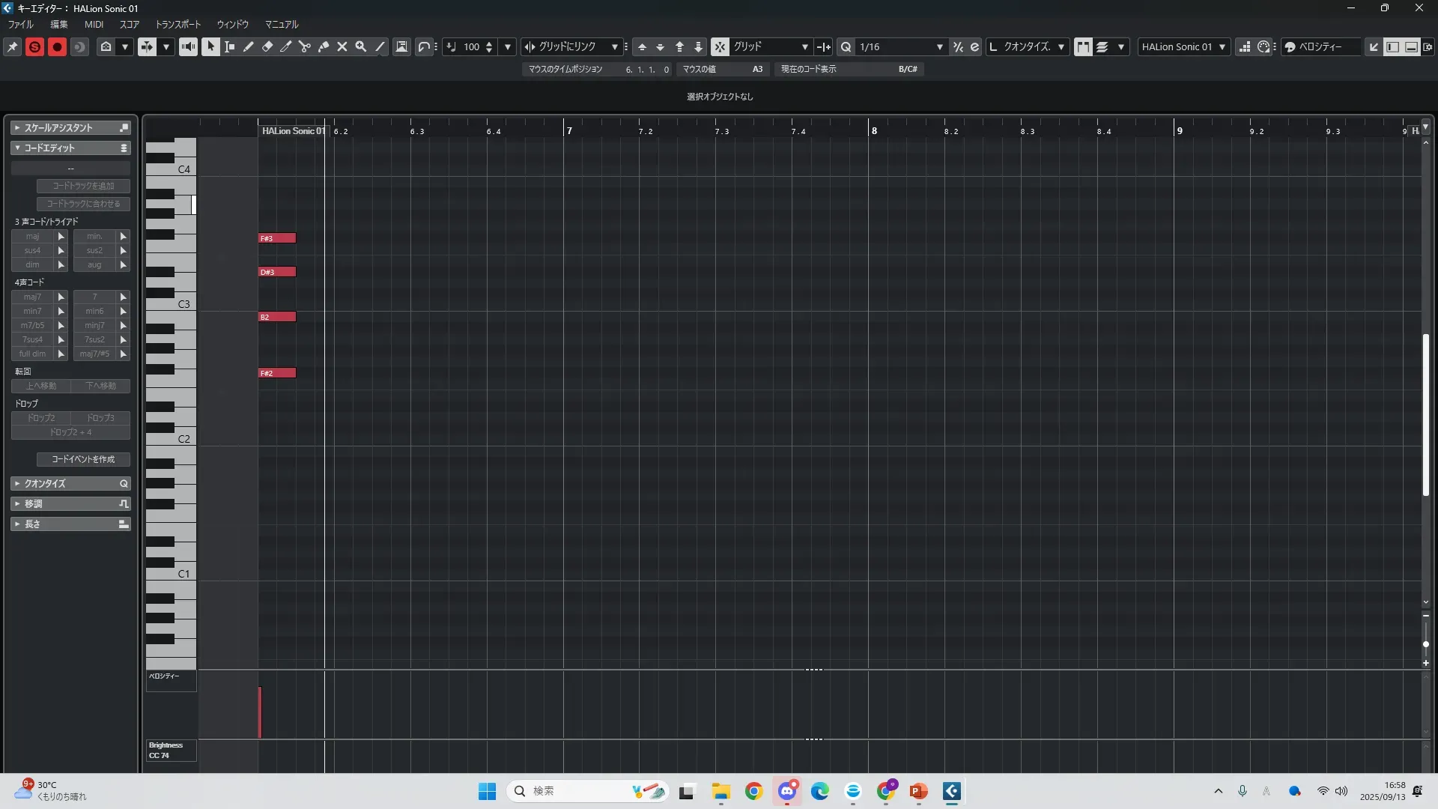Image resolution: width=1438 pixels, height=809 pixels.
Task: Click the vertical zoom slider handle
Action: (x=1425, y=644)
